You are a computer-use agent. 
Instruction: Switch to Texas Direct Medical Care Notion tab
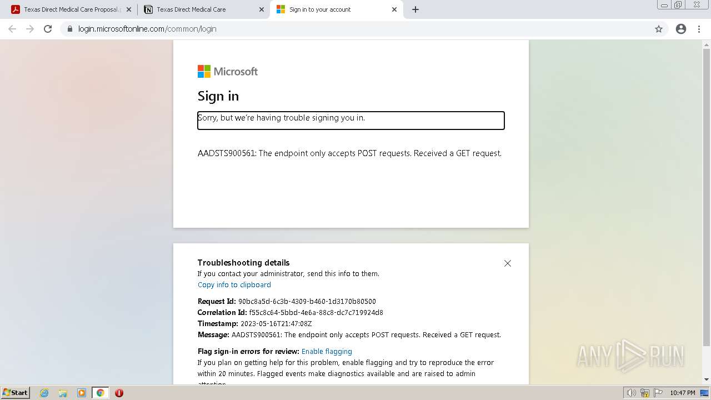click(203, 9)
